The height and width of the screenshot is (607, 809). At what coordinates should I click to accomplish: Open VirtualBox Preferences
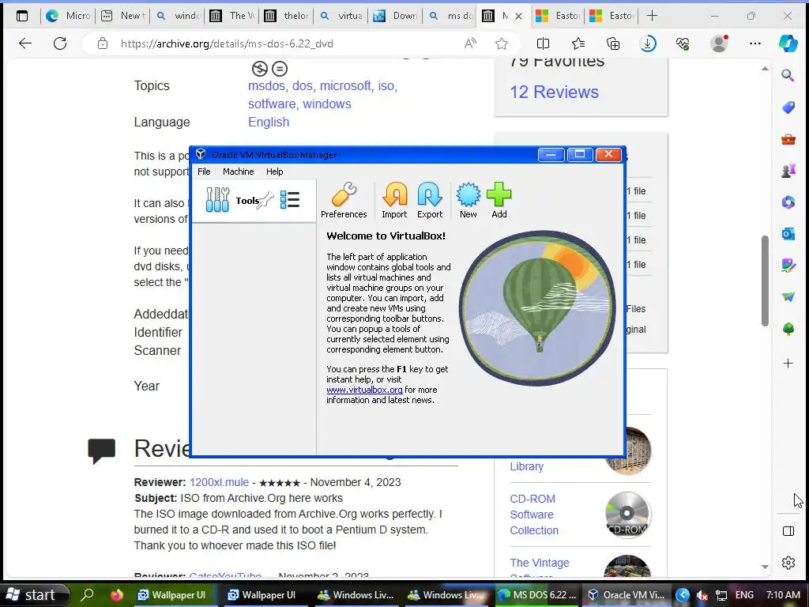(x=344, y=200)
